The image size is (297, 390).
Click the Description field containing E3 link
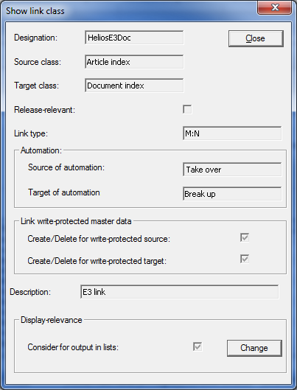click(x=179, y=292)
